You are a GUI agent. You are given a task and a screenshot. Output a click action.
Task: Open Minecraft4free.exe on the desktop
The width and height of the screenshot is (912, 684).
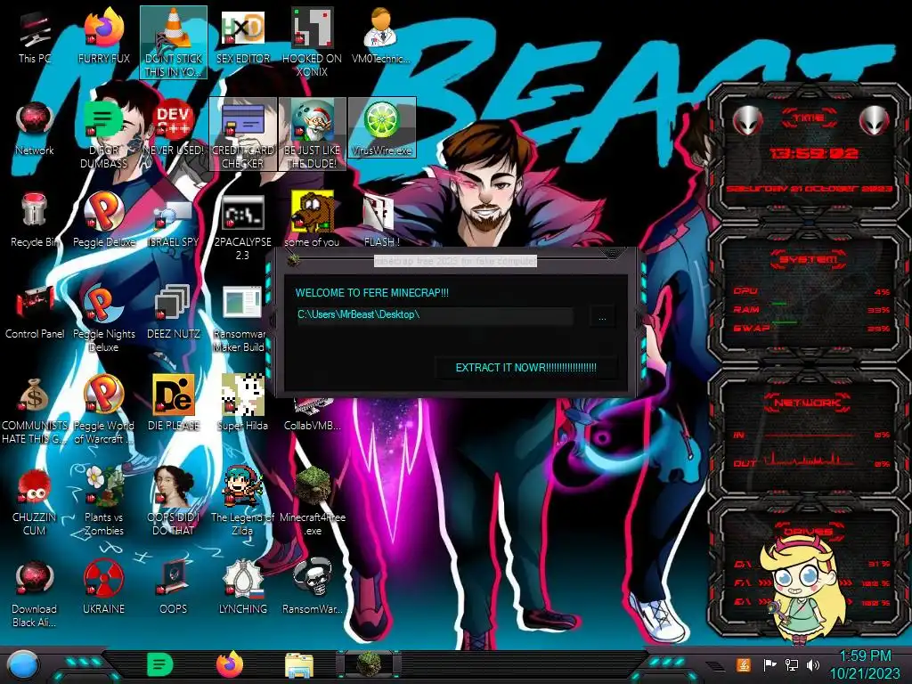coord(313,501)
